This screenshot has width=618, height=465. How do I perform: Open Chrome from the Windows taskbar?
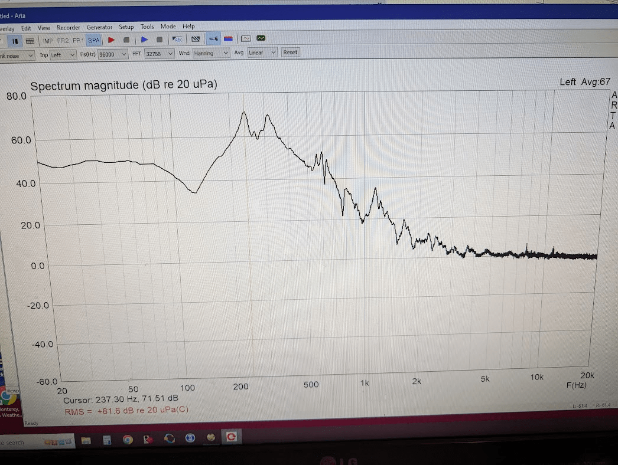(x=127, y=440)
